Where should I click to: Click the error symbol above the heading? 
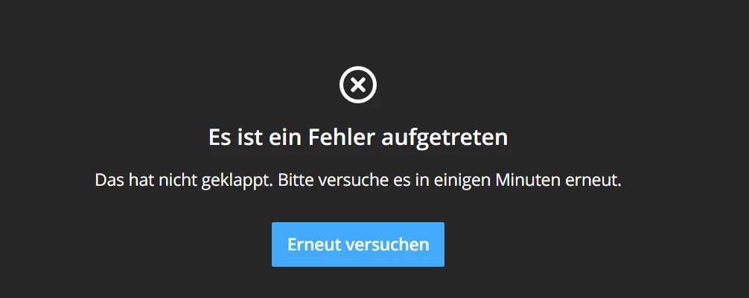(358, 85)
